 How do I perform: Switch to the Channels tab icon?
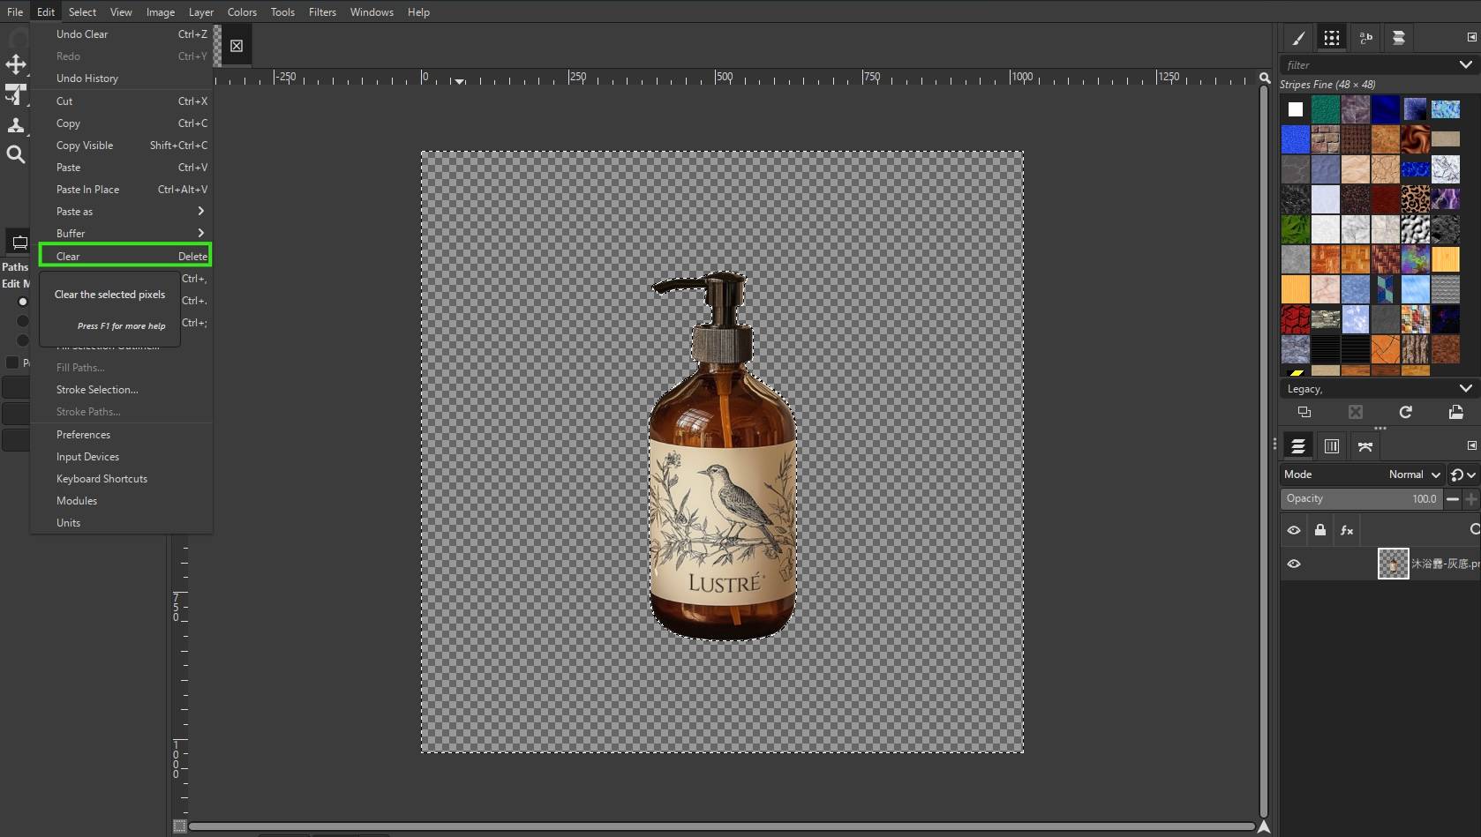point(1332,446)
